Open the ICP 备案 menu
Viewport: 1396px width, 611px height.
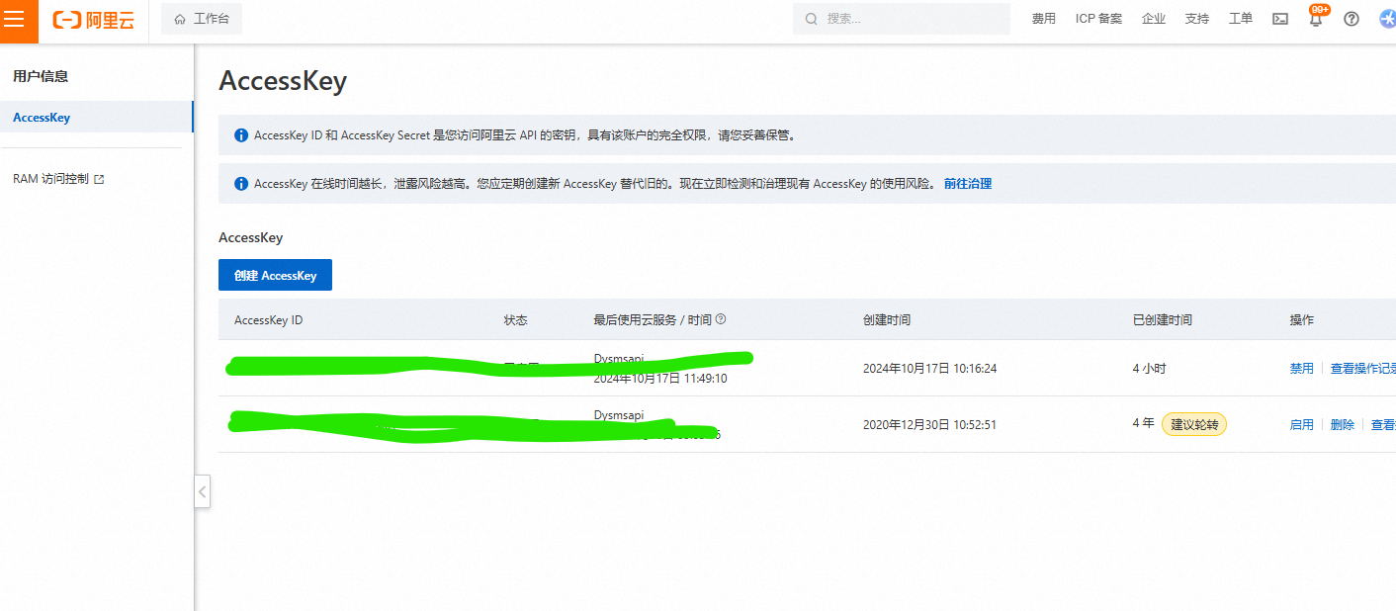(1098, 19)
